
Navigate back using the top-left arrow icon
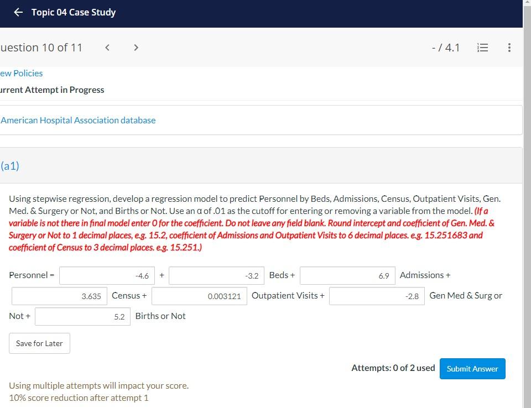click(18, 12)
